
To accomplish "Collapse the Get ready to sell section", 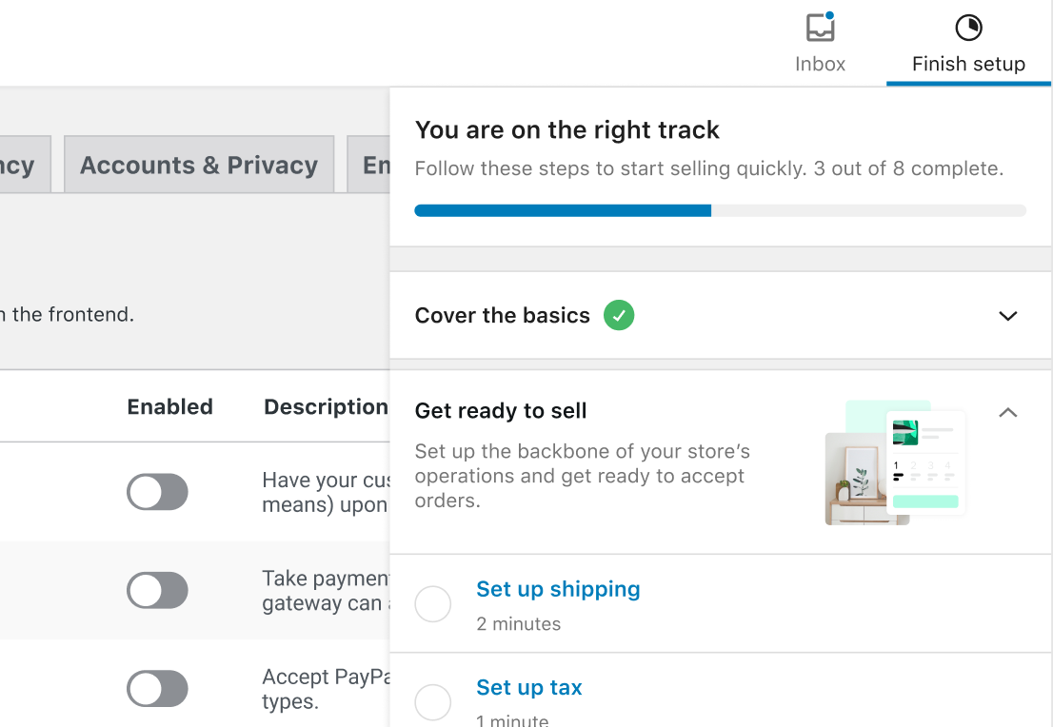I will click(x=1007, y=413).
